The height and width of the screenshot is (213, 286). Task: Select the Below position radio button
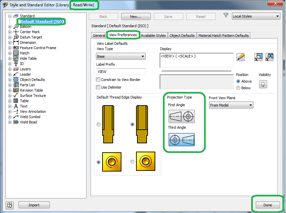point(238,88)
